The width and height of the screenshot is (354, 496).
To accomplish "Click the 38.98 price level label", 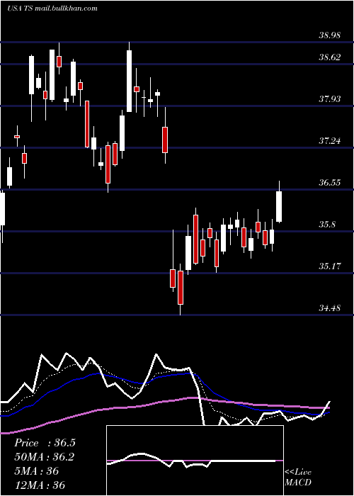I will pos(330,35).
